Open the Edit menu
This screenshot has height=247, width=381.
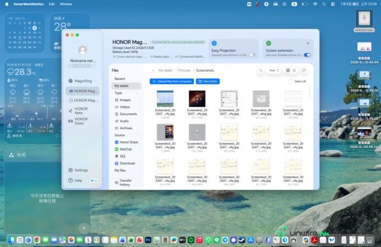click(52, 4)
